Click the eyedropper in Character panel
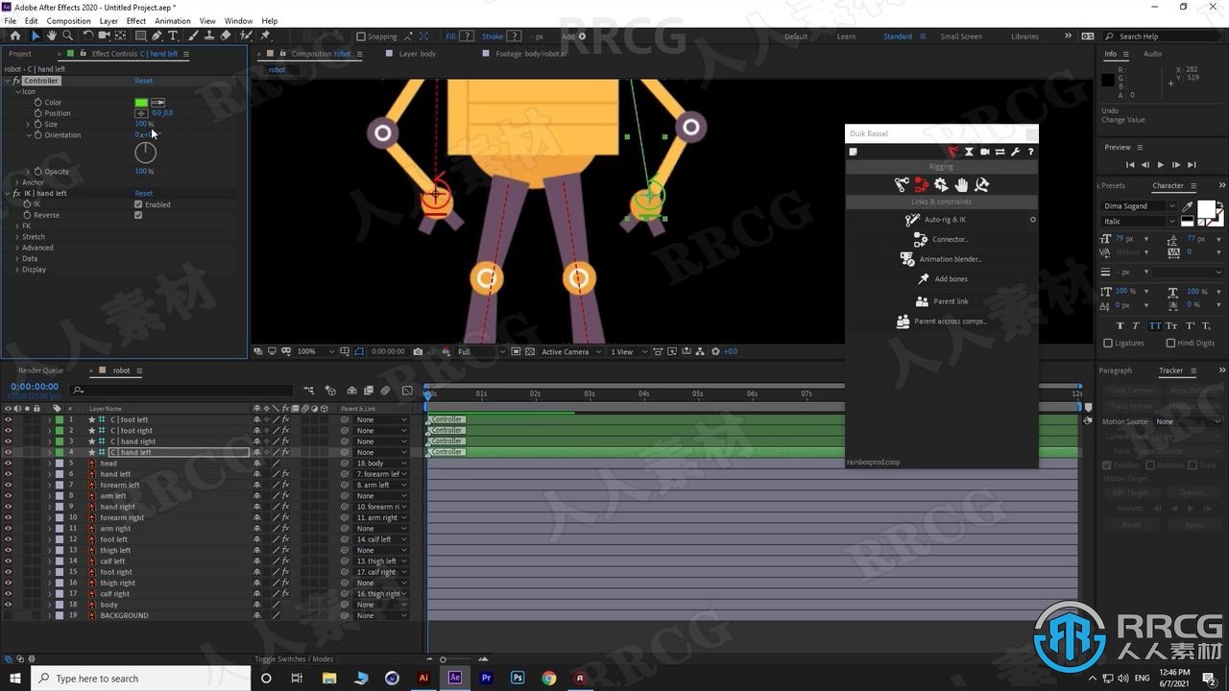This screenshot has width=1229, height=691. coord(1188,206)
